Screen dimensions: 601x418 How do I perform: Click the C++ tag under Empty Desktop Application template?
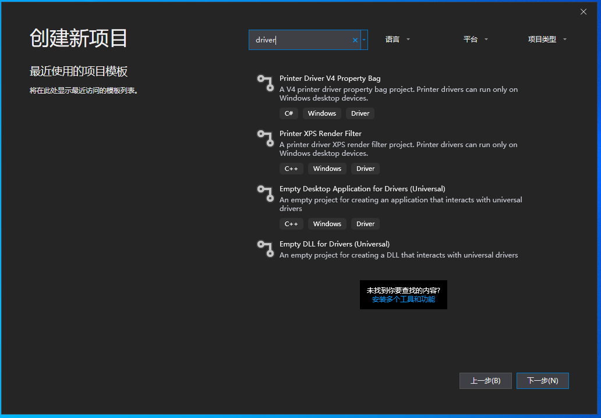tap(291, 224)
